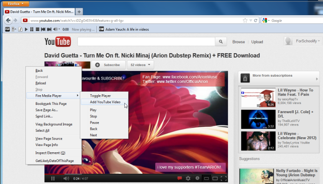Open Lil Wayne Celebrate video thumbnail
Screen dimensions: 323x184
[x=258, y=141]
